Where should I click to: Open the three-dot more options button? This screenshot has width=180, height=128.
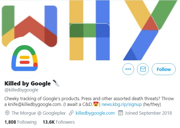128,69
